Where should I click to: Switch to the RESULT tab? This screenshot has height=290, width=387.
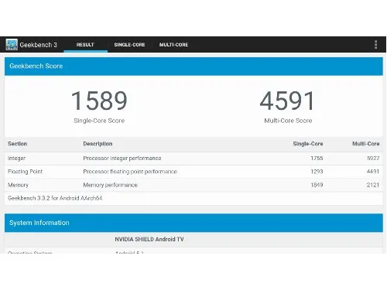(85, 45)
